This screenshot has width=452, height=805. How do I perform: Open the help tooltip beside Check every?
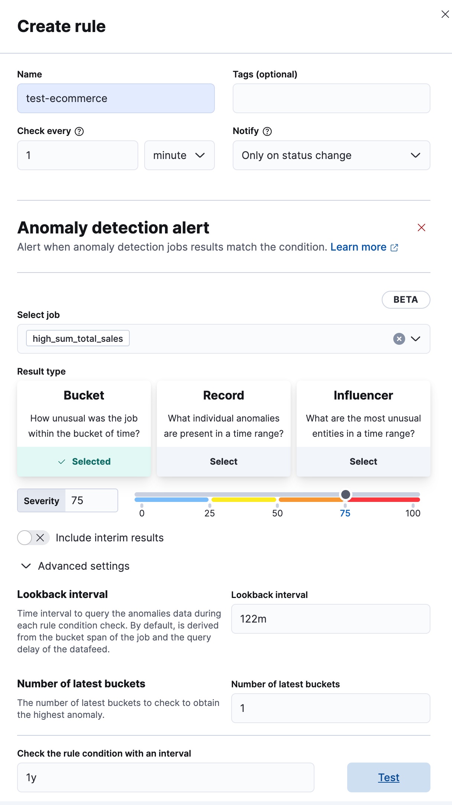(79, 131)
